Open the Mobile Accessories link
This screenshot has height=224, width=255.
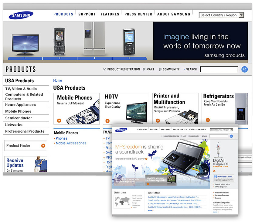tap(71, 143)
